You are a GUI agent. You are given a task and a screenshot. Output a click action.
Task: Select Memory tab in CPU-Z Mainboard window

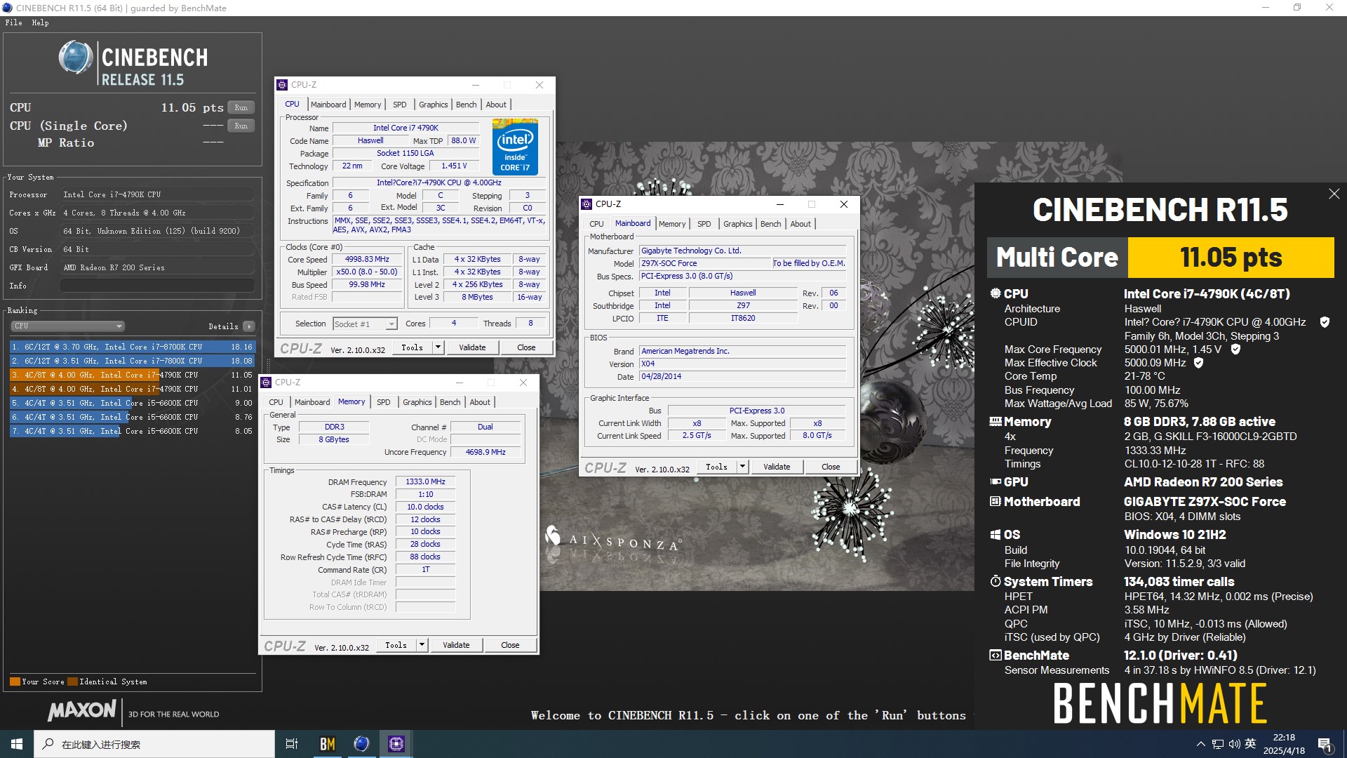672,224
